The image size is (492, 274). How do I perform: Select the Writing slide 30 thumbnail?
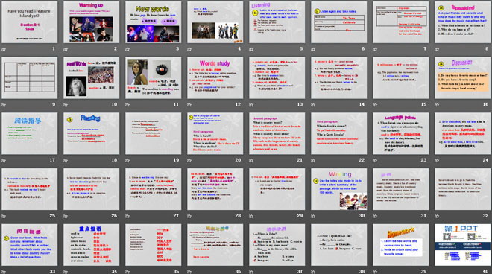point(339,189)
